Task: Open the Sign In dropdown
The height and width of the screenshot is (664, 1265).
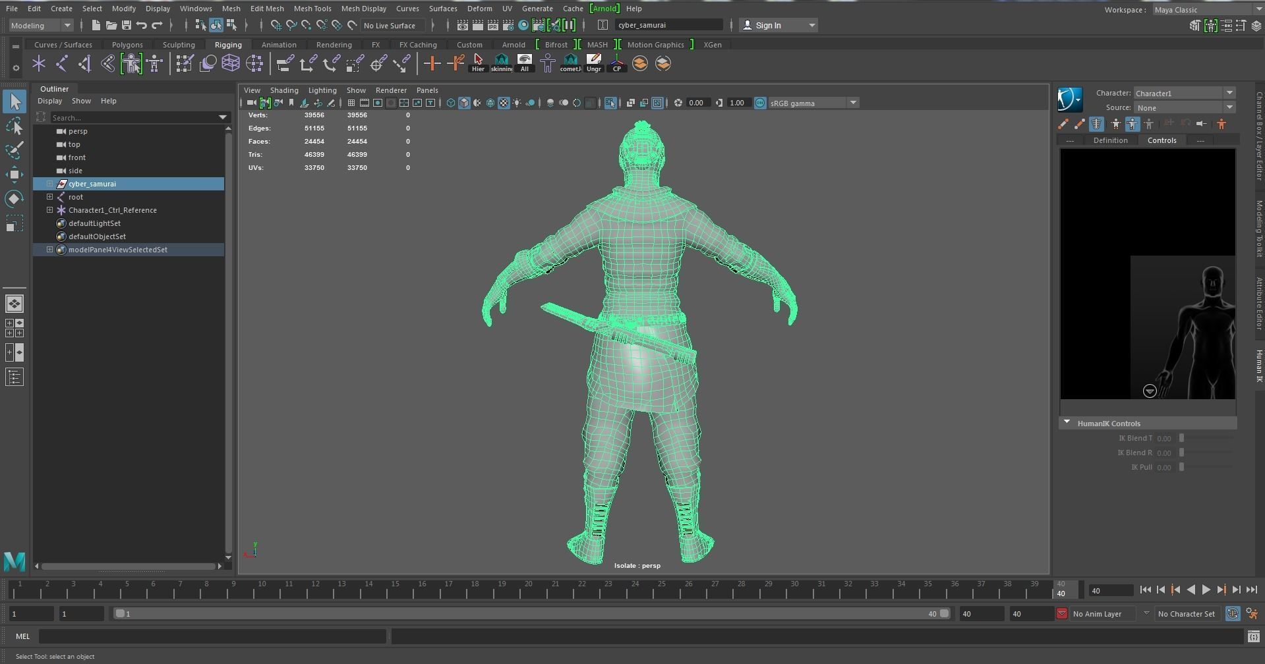Action: 778,25
